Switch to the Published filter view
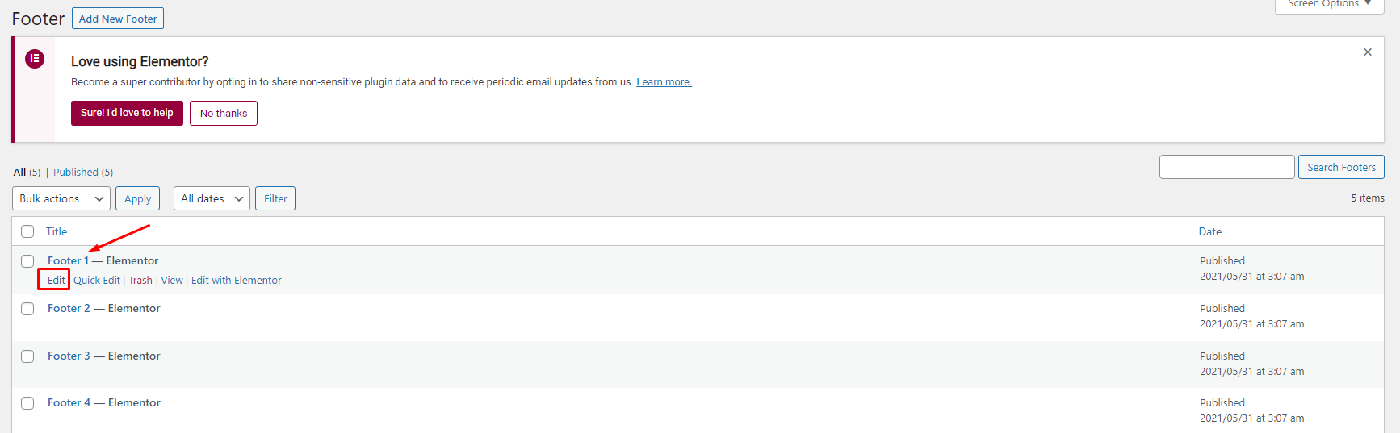The width and height of the screenshot is (1400, 433). coord(76,173)
